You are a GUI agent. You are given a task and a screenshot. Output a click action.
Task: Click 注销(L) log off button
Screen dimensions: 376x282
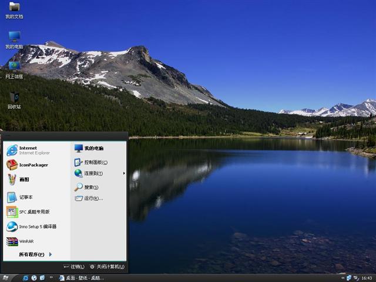[x=74, y=267]
